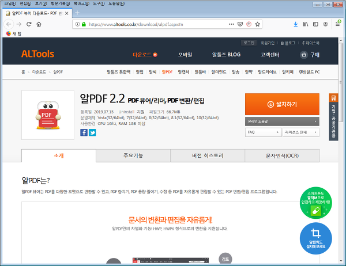Screen dimensions: 346x266
Task: Open the 모바일 main nav item
Action: [x=185, y=55]
